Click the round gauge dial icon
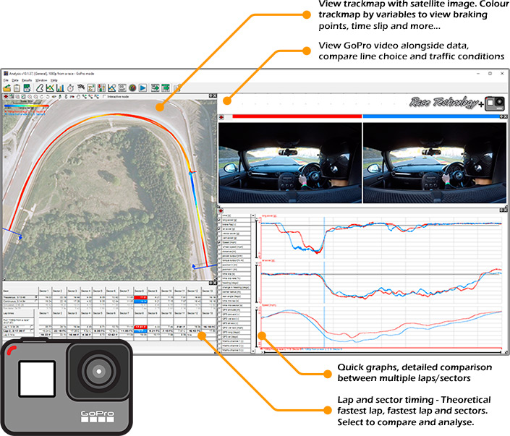The width and height of the screenshot is (510, 436). (132, 87)
